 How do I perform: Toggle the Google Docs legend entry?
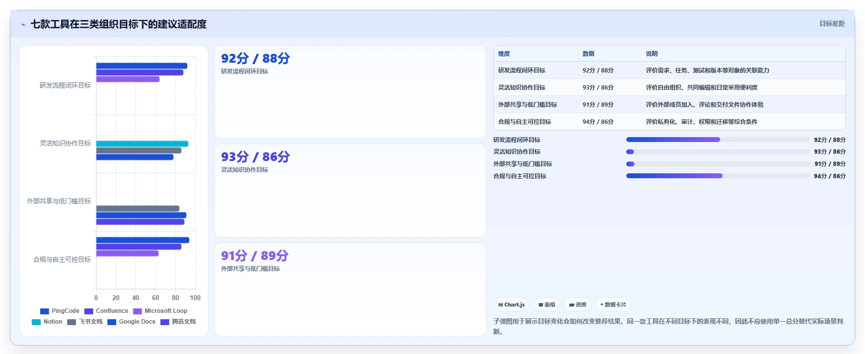pos(131,322)
